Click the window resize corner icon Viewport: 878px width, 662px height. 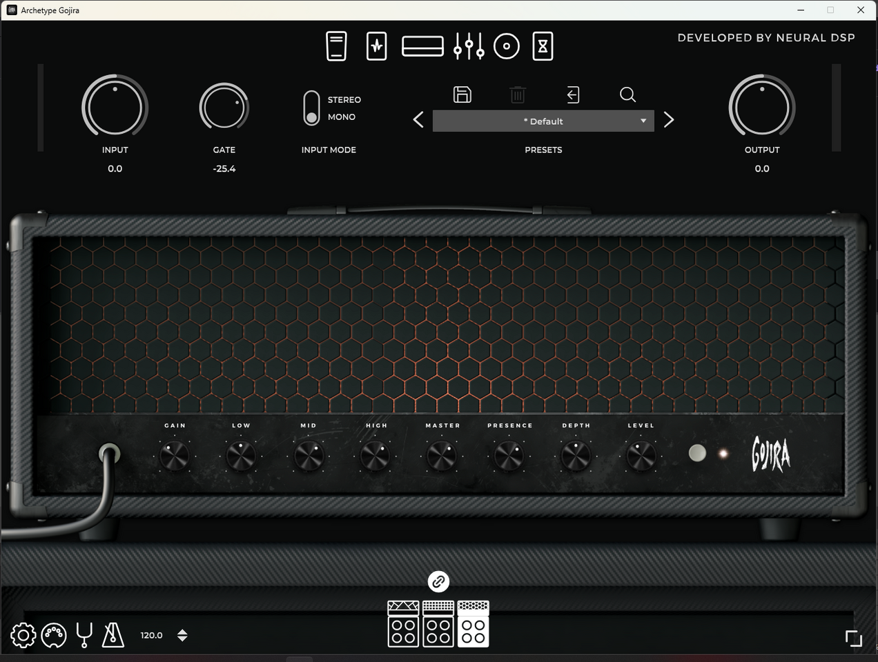point(854,639)
